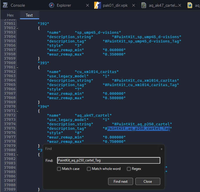Click the "0.500000" wear_remap_max value

114,98
